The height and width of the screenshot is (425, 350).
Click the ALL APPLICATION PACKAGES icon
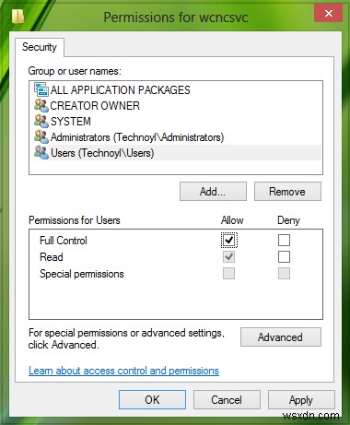pos(41,89)
